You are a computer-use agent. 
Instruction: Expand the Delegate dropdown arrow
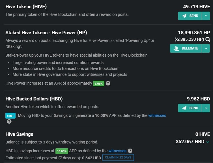[x=206, y=48]
